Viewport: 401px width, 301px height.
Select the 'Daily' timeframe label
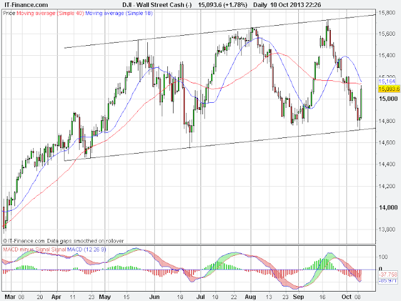tap(260, 5)
